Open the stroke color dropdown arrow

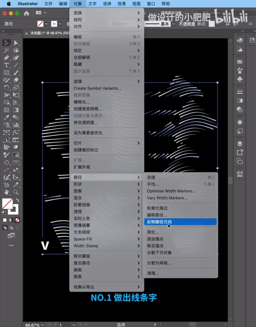pos(60,24)
